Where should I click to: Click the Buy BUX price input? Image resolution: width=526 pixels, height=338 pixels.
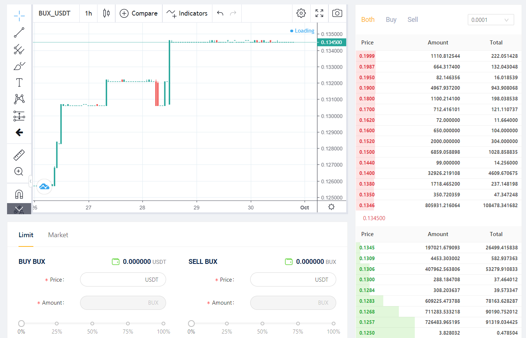[x=123, y=279]
